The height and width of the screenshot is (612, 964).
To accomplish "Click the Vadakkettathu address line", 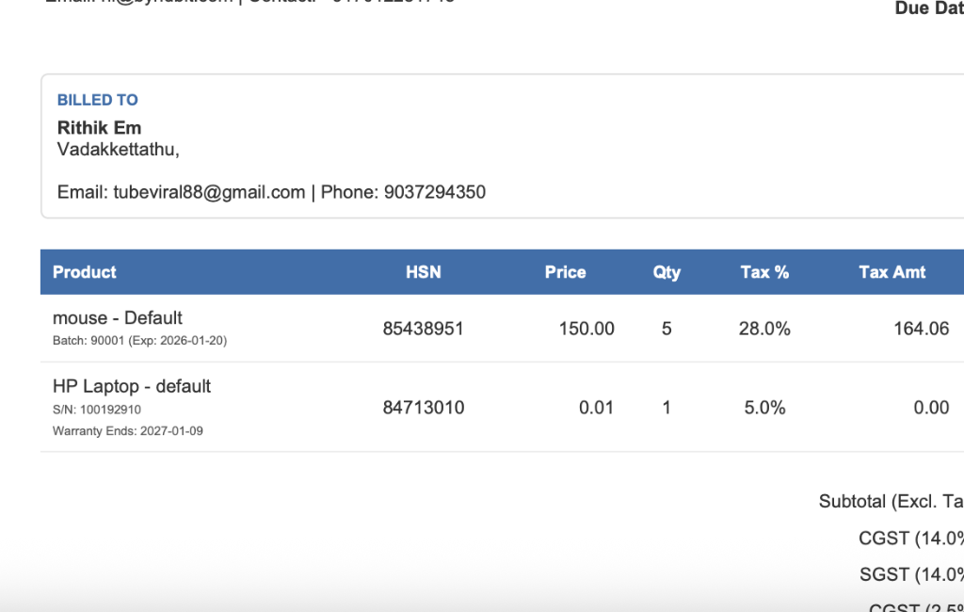I will tap(118, 149).
